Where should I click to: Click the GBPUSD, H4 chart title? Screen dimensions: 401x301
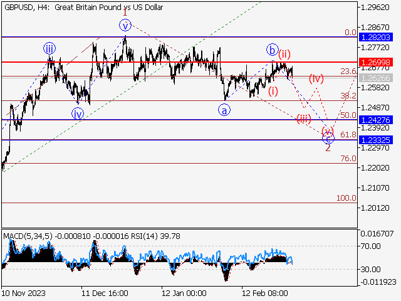point(83,8)
